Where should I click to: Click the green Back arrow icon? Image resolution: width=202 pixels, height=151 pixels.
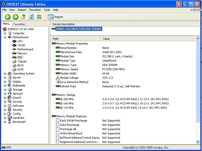(8, 17)
